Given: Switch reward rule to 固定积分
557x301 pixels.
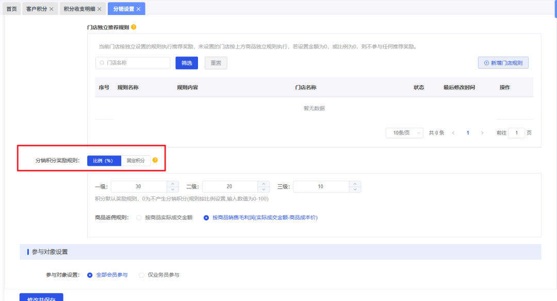Looking at the screenshot, I should coord(136,160).
